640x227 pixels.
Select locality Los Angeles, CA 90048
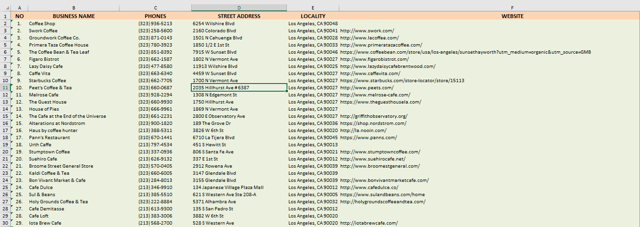point(313,23)
